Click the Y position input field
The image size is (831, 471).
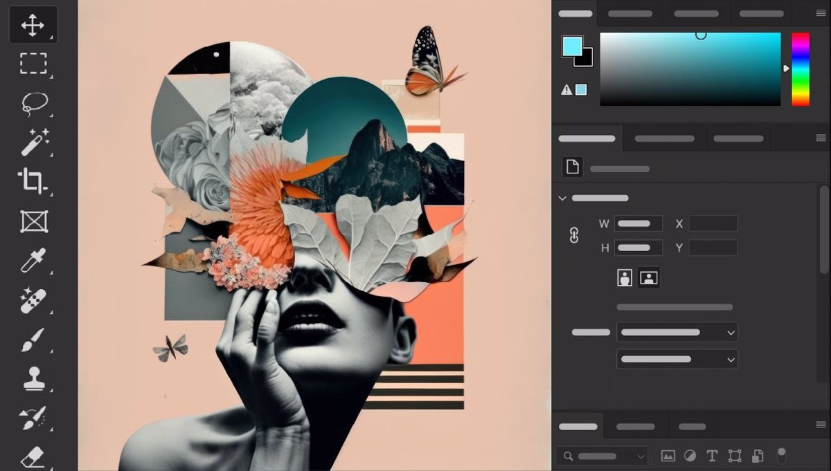[x=713, y=248]
